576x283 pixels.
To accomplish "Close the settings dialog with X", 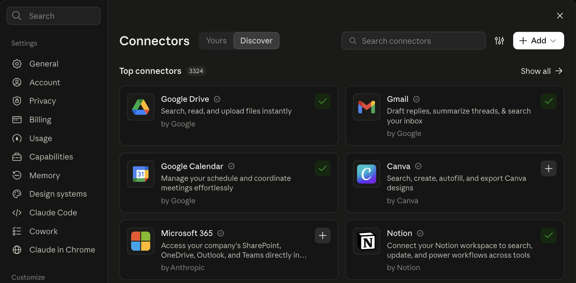I will (560, 16).
